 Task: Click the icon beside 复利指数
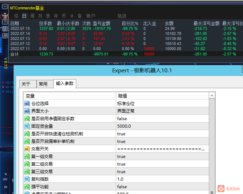pos(27,179)
